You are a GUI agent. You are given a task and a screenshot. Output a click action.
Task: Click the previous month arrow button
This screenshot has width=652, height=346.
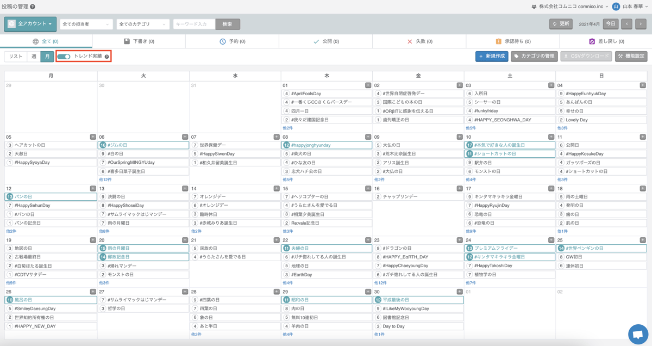tap(626, 24)
